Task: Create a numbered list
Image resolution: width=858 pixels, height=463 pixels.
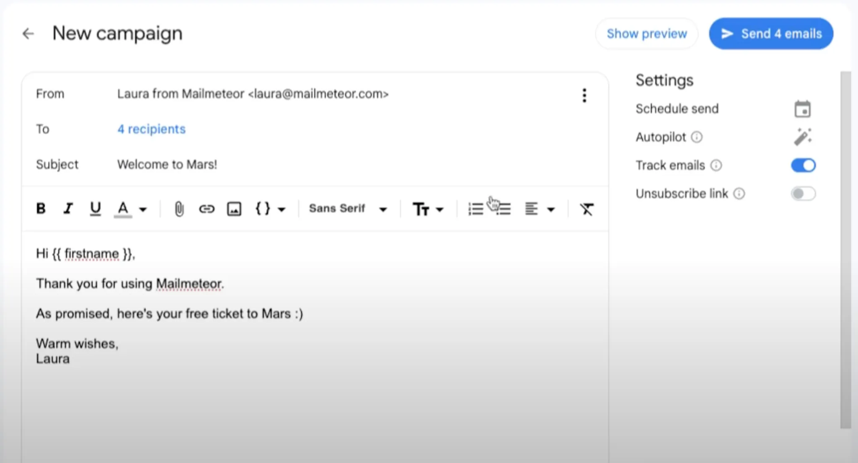Action: click(476, 209)
